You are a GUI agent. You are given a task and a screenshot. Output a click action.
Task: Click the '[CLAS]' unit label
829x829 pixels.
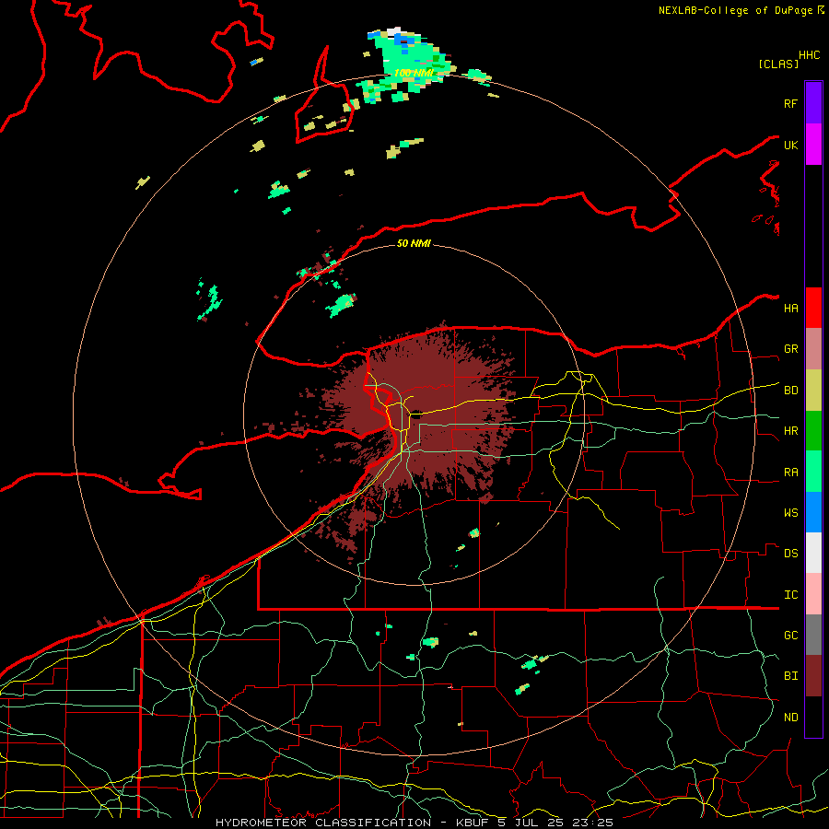778,64
